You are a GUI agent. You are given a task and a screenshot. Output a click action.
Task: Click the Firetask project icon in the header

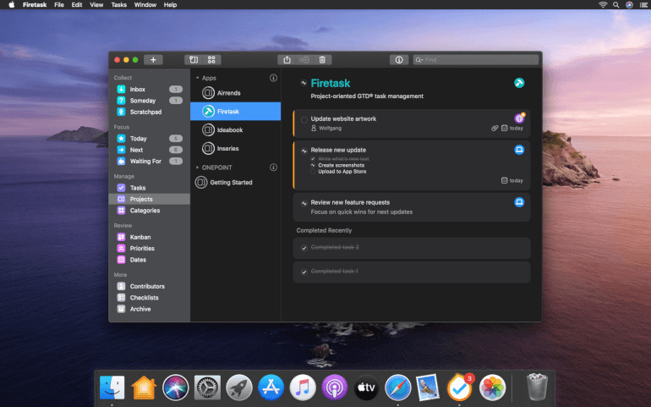[519, 83]
